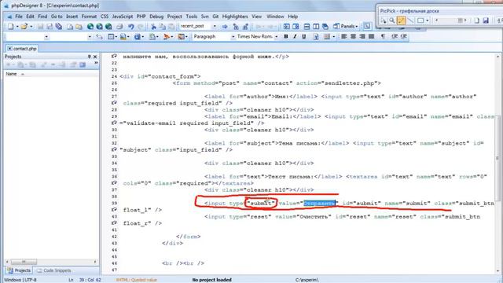Click the editor vertical scrollbar

(x=498, y=164)
